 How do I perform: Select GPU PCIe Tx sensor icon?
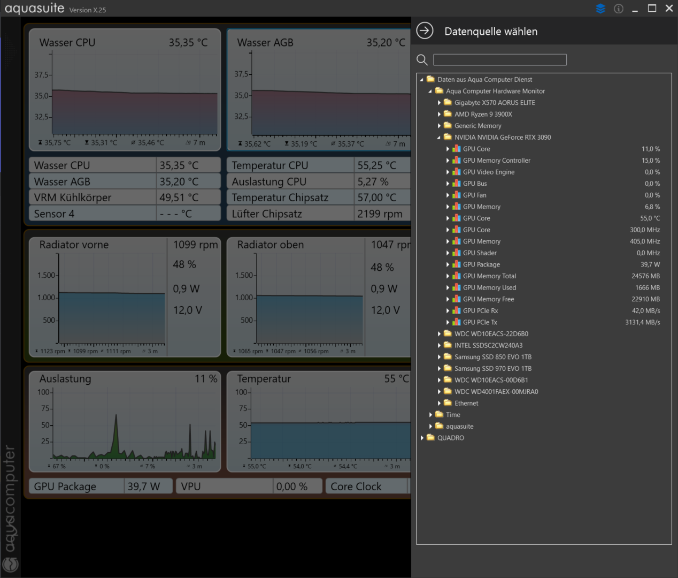[x=457, y=322]
